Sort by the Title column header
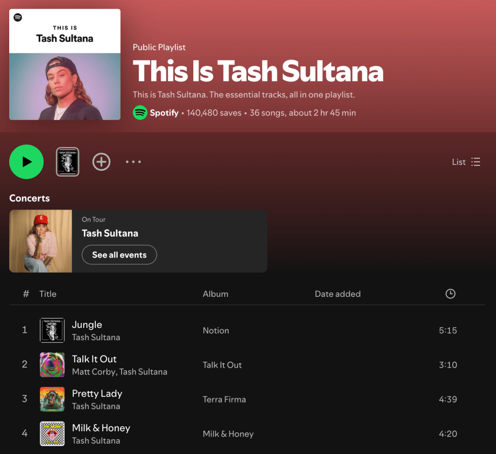The height and width of the screenshot is (454, 496). 48,294
